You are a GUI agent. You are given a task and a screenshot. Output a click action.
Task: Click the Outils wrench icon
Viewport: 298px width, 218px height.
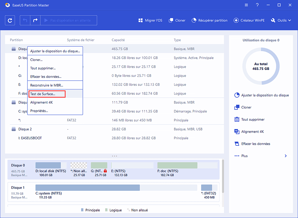tap(273, 20)
